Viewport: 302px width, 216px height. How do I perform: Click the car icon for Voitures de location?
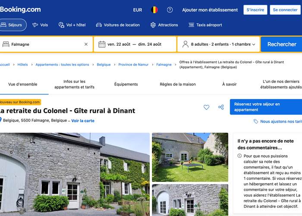pyautogui.click(x=99, y=25)
